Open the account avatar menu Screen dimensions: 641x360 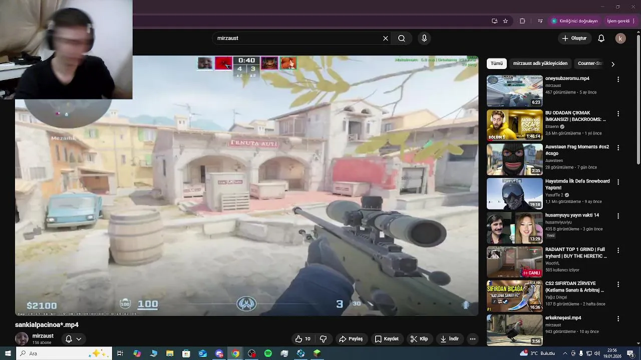point(620,38)
